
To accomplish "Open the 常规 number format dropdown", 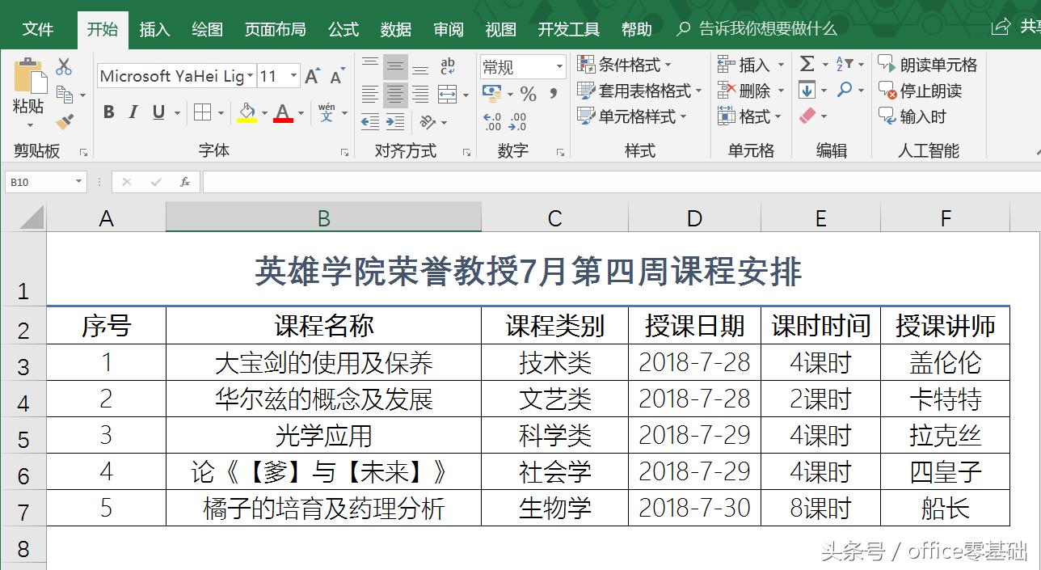I will 558,65.
